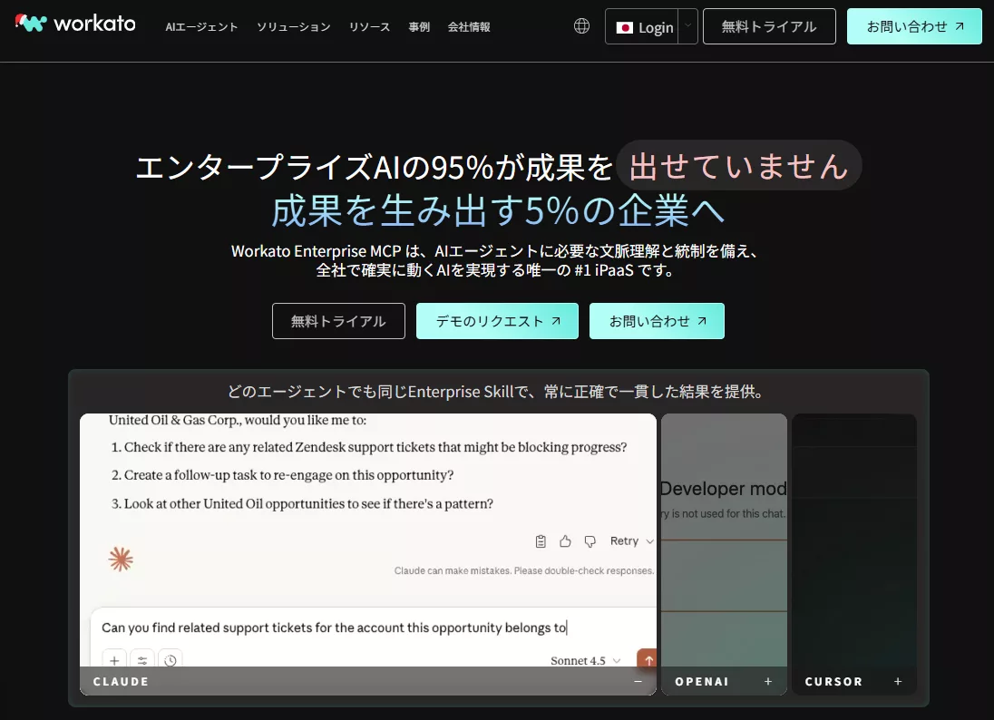Viewport: 994px width, 720px height.
Task: Open the ソリューション menu
Action: [293, 27]
